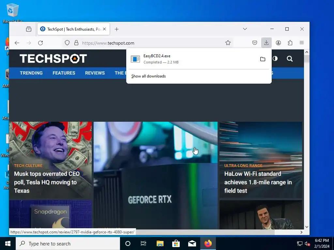
Task: Open network status tray icon
Action: (300, 243)
